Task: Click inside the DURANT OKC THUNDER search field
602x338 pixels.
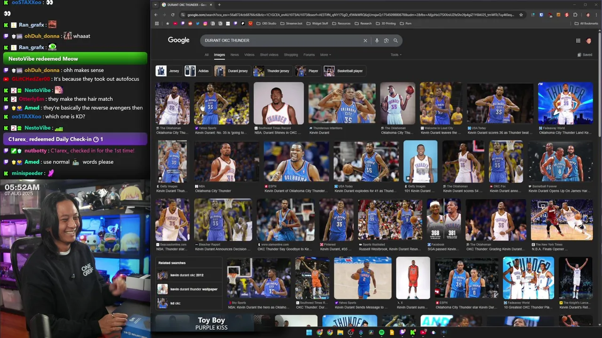Action: click(282, 40)
